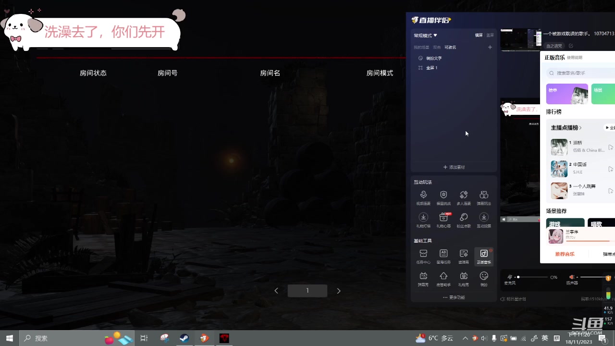Open 多人连麦 multi-user mic tool
Screen dimensions: 615x346
(464, 198)
